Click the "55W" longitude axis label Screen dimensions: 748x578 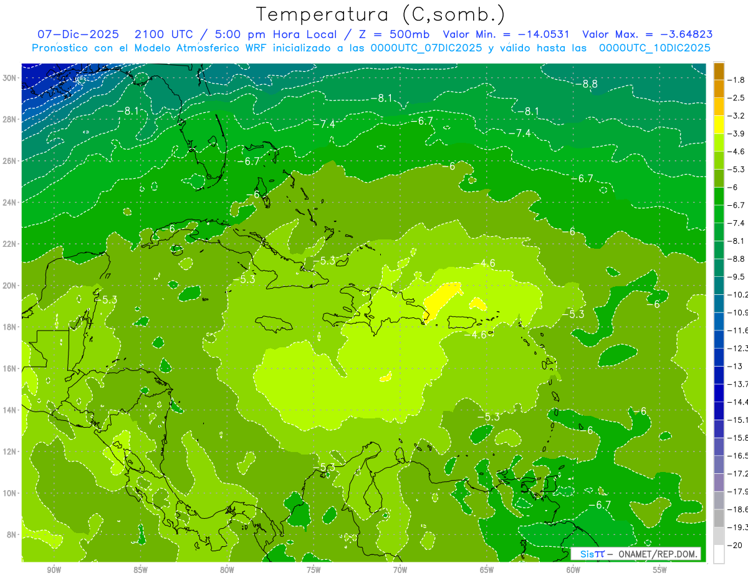pyautogui.click(x=659, y=570)
